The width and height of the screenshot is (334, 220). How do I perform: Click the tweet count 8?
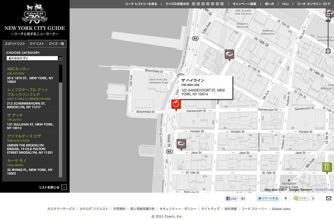coord(285,198)
